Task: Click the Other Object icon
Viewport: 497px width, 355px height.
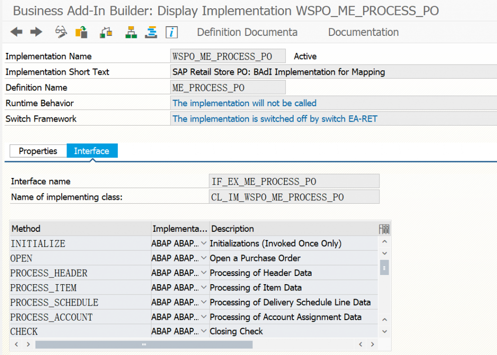Action: (x=82, y=32)
